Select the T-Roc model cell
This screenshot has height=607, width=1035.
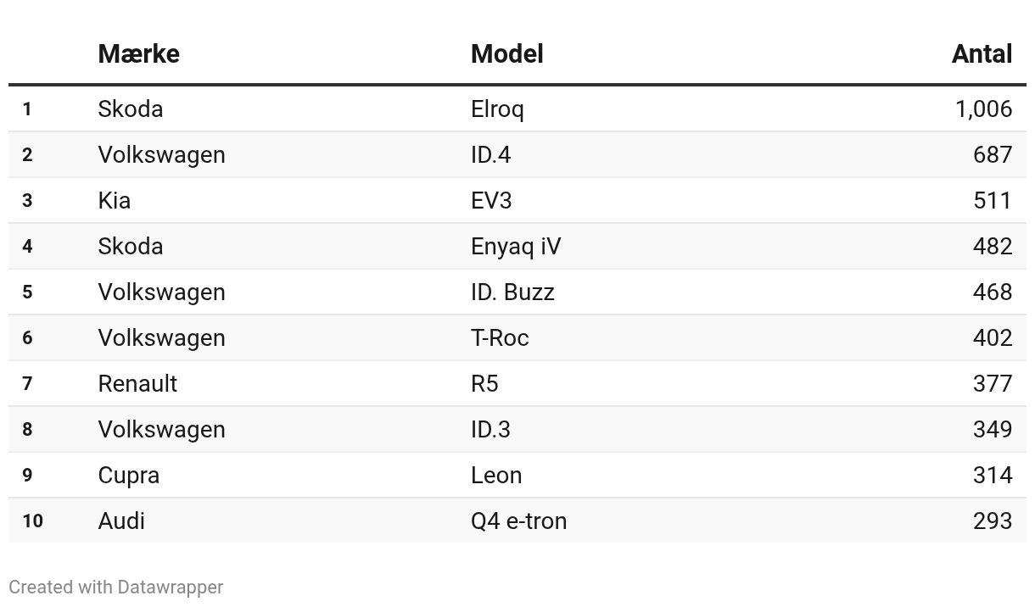500,337
